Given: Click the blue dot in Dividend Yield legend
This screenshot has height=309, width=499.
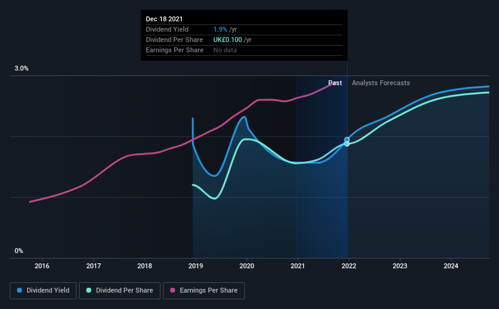Looking at the screenshot, I should [19, 290].
